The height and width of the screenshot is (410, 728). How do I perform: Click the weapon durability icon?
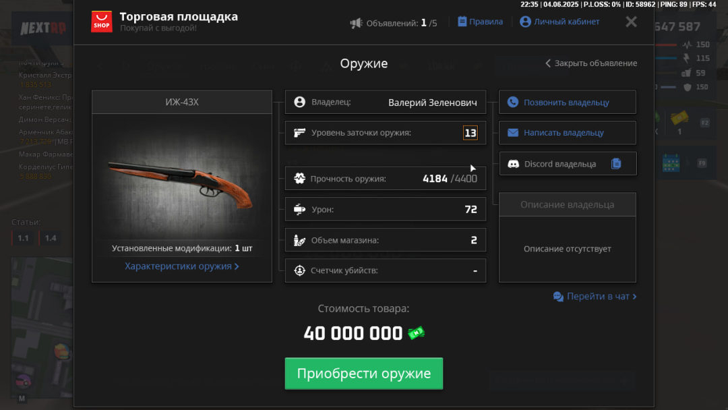pyautogui.click(x=300, y=179)
